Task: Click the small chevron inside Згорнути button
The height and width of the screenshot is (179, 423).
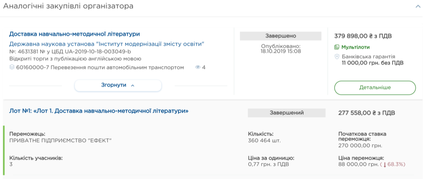Action: tap(133, 85)
